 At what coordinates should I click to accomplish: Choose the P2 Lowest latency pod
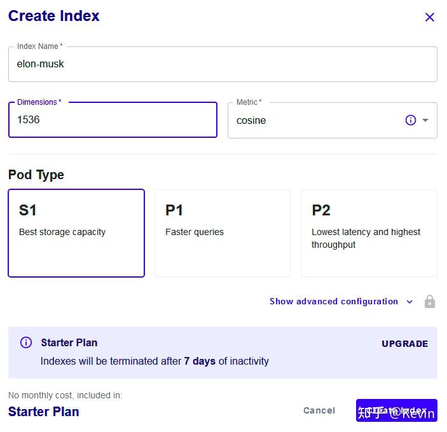coord(369,233)
